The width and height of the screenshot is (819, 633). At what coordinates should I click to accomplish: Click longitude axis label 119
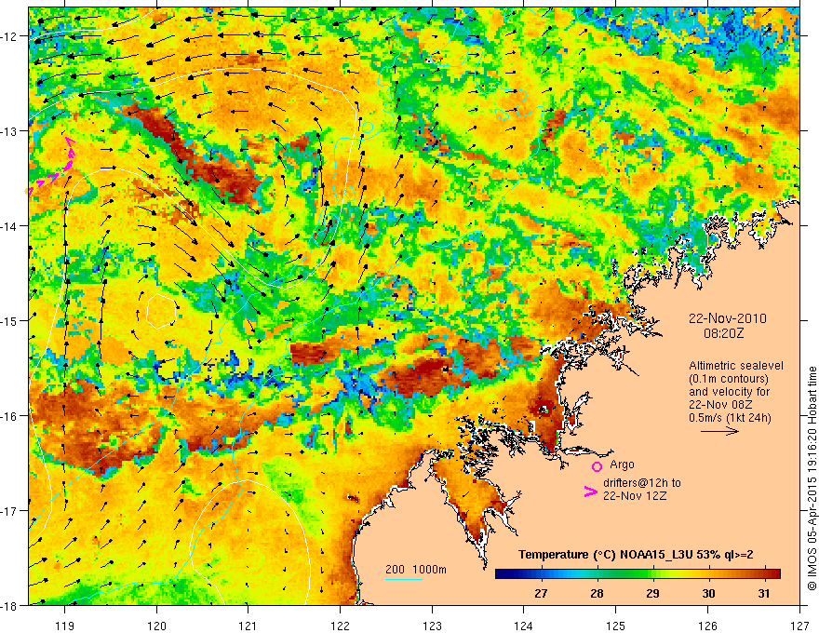pyautogui.click(x=65, y=626)
